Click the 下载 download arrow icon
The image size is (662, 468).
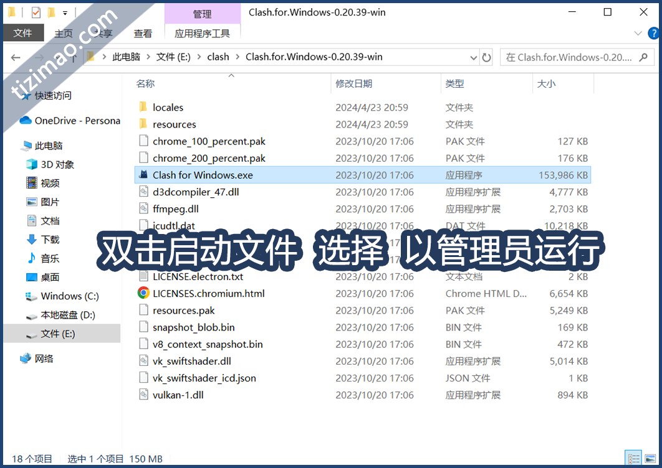coord(32,240)
